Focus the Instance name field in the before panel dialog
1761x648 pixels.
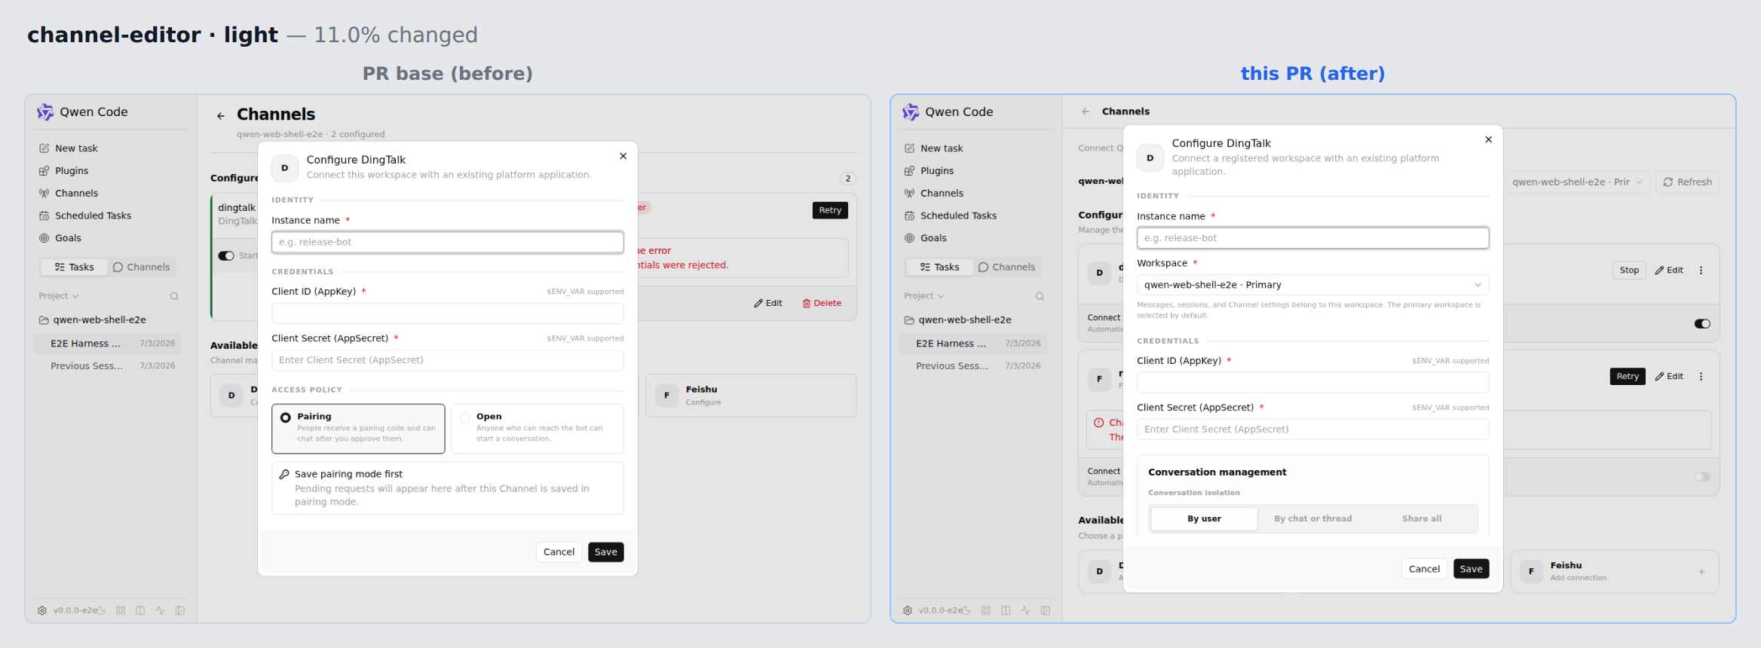tap(448, 242)
